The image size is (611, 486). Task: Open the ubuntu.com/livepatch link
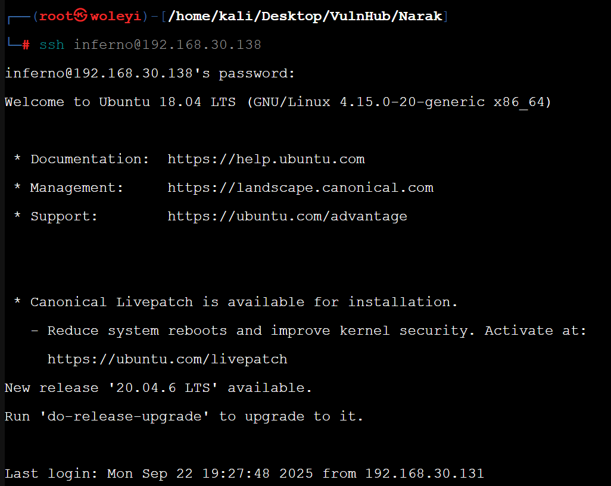point(167,359)
